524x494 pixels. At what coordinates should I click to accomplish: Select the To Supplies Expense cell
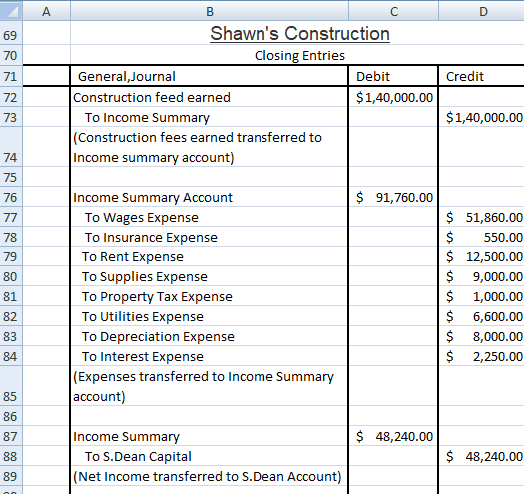click(210, 276)
